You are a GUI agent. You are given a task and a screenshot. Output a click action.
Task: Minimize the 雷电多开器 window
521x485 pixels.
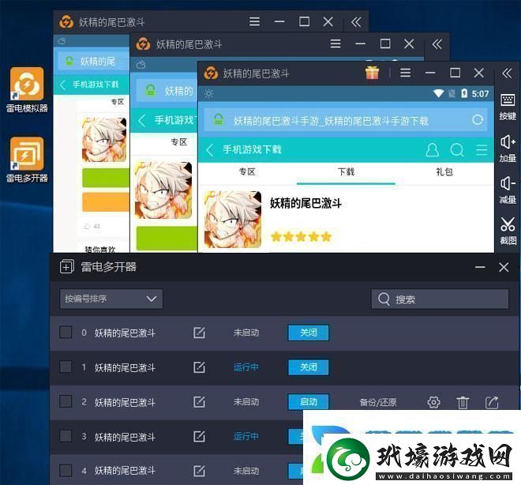click(x=480, y=267)
